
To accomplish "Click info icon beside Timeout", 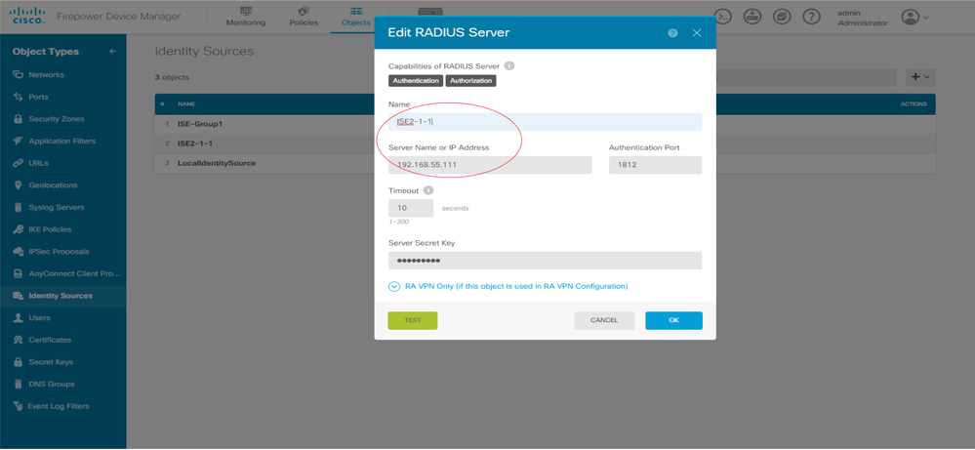I will tap(428, 190).
